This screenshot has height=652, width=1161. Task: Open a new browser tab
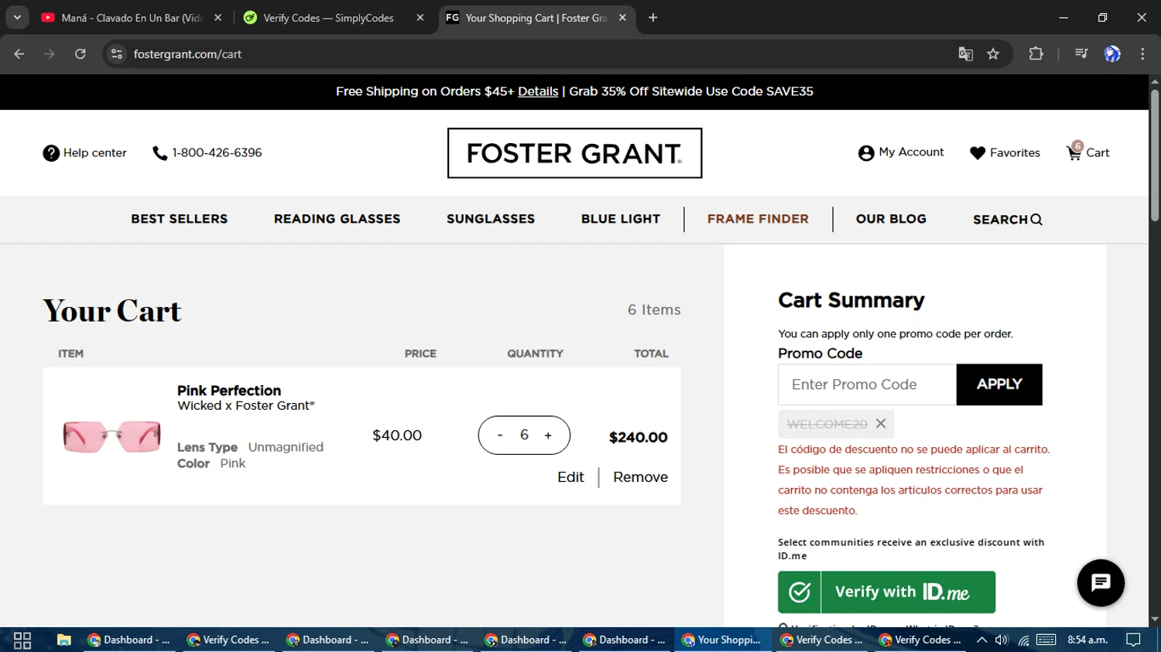[x=653, y=17]
